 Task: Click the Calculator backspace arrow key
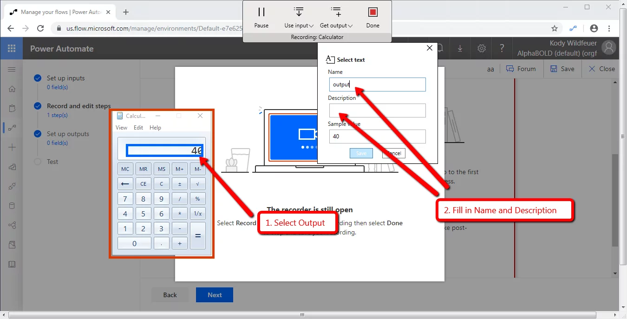(125, 184)
